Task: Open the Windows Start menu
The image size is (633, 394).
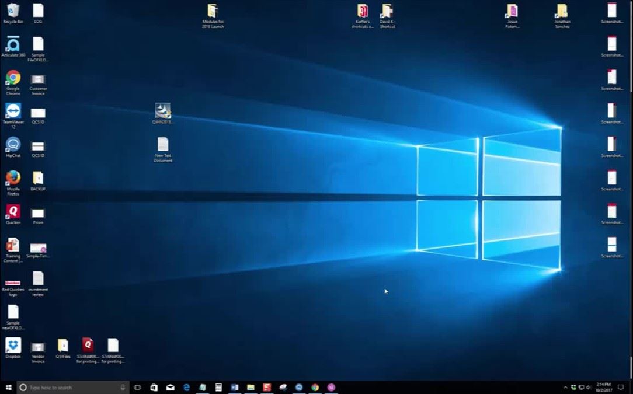Action: (x=8, y=387)
